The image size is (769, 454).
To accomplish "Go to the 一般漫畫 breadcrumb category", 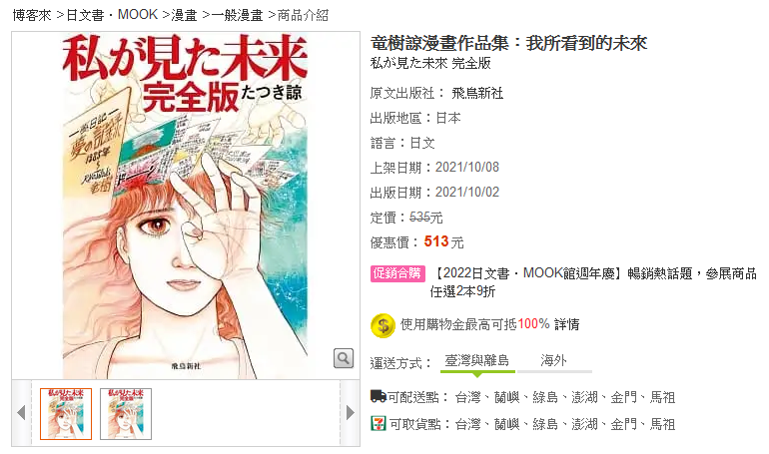I will [x=238, y=16].
